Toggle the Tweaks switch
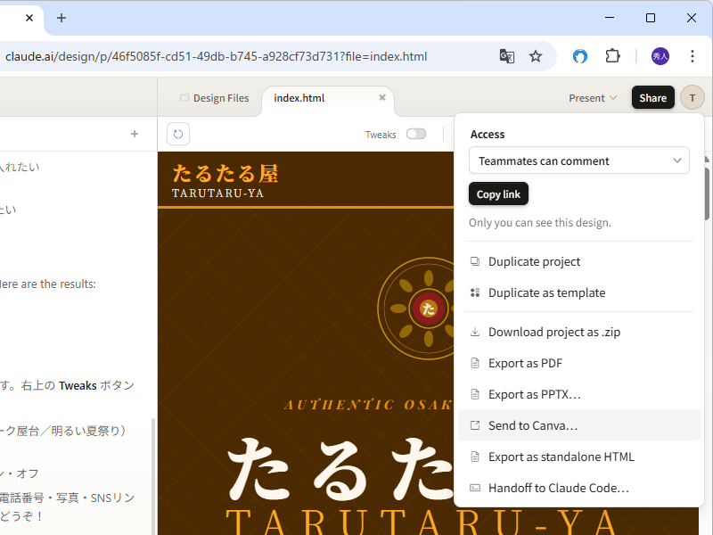The image size is (713, 535). pyautogui.click(x=415, y=134)
